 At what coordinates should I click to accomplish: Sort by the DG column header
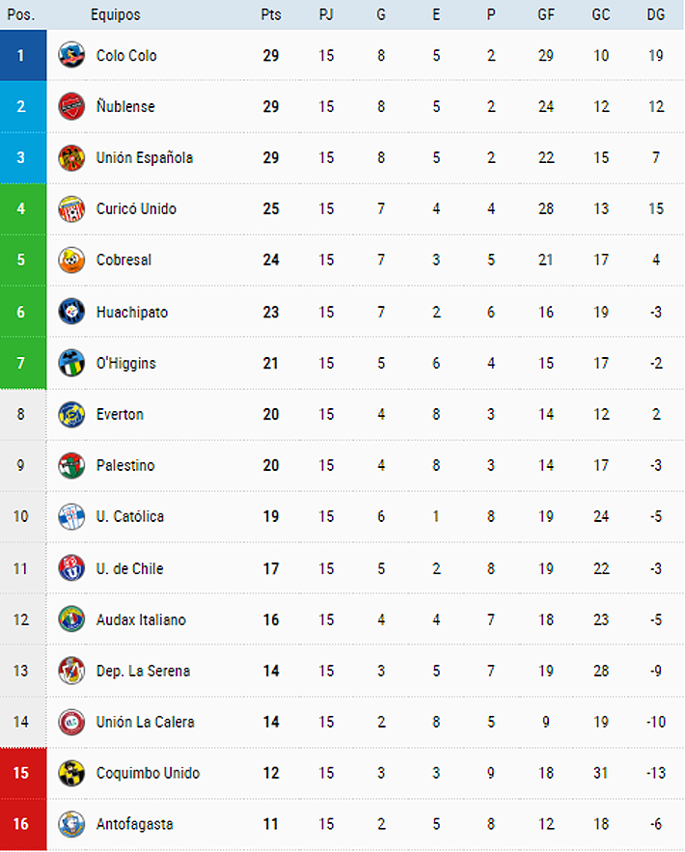point(656,14)
